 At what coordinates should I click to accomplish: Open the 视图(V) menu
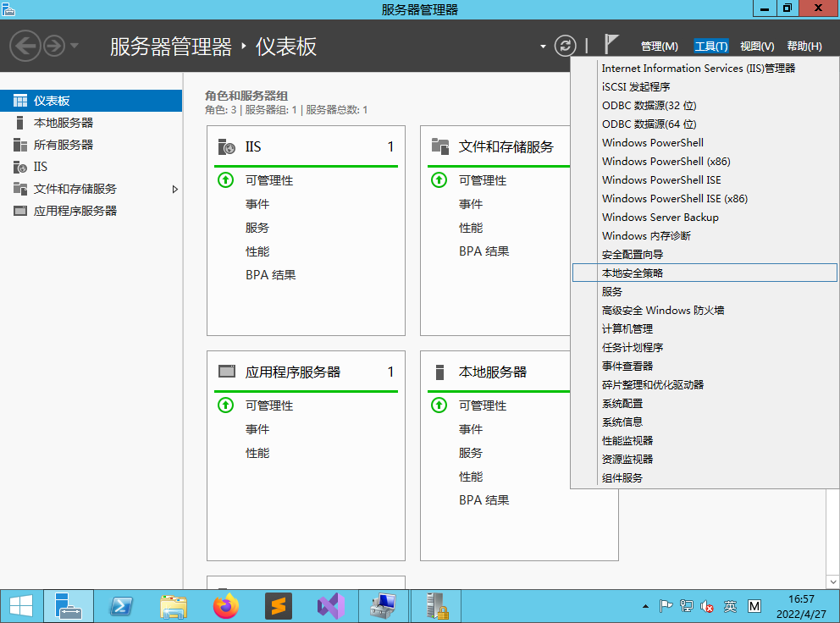tap(757, 47)
